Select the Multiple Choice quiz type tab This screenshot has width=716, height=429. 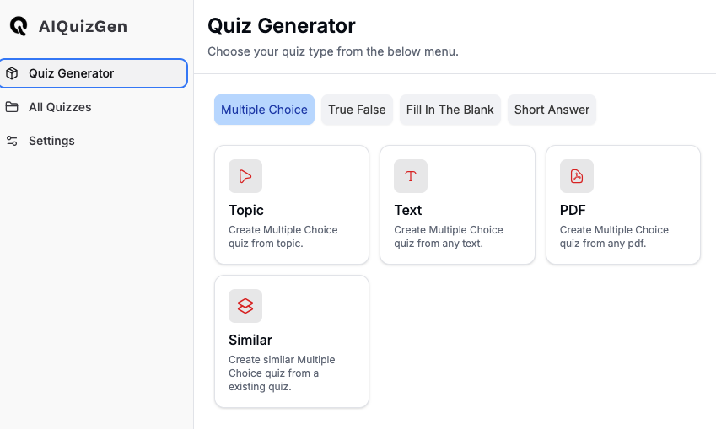(264, 110)
